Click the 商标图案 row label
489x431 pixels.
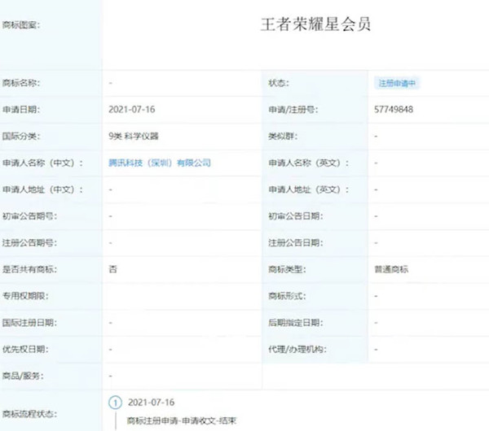[x=21, y=24]
